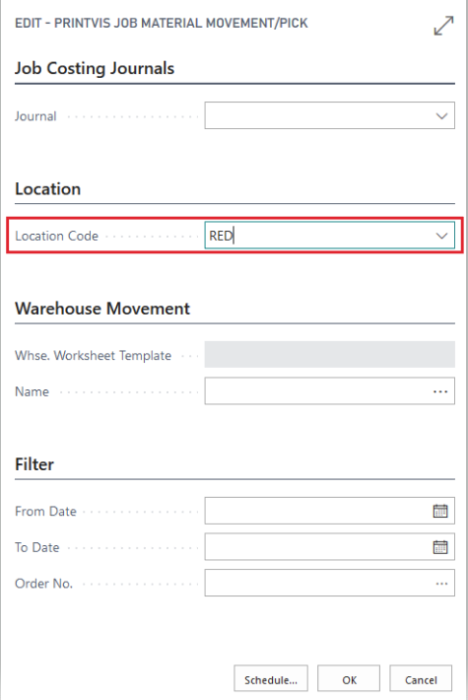
Task: Open the From Date calendar picker
Action: tap(440, 511)
